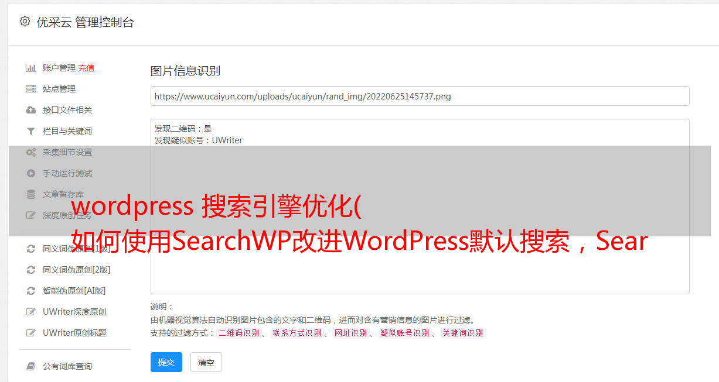Click inside the recognition result text area
This screenshot has width=719, height=382.
[420, 207]
